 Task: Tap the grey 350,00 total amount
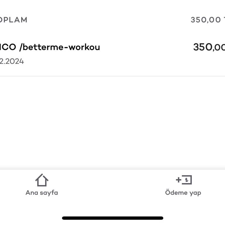(x=206, y=20)
